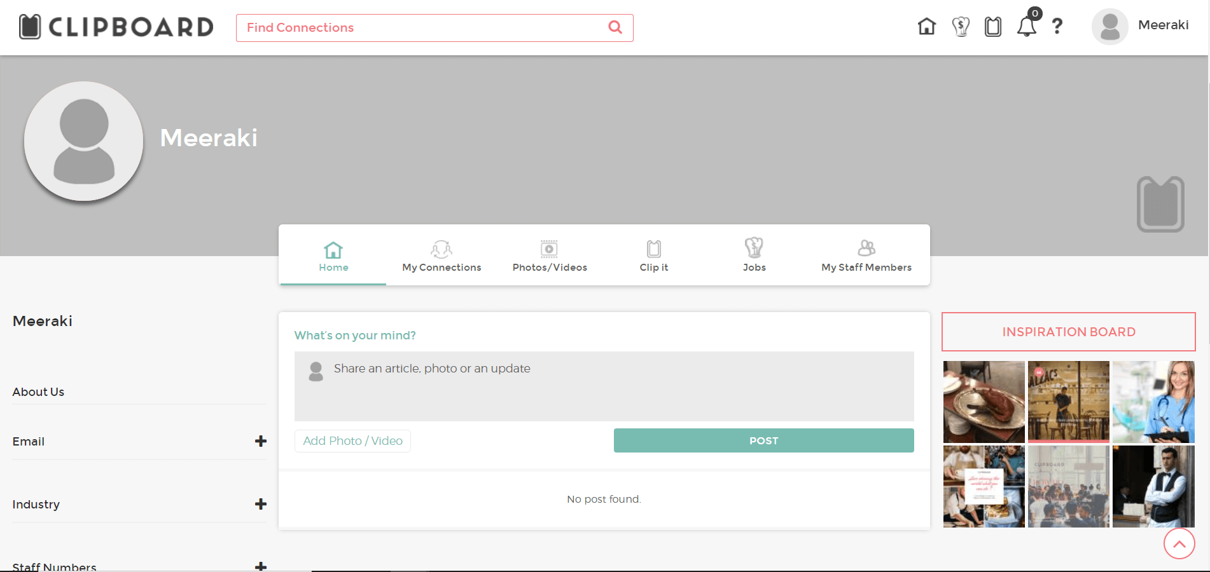
Task: Click the search magnifier icon
Action: pos(615,27)
